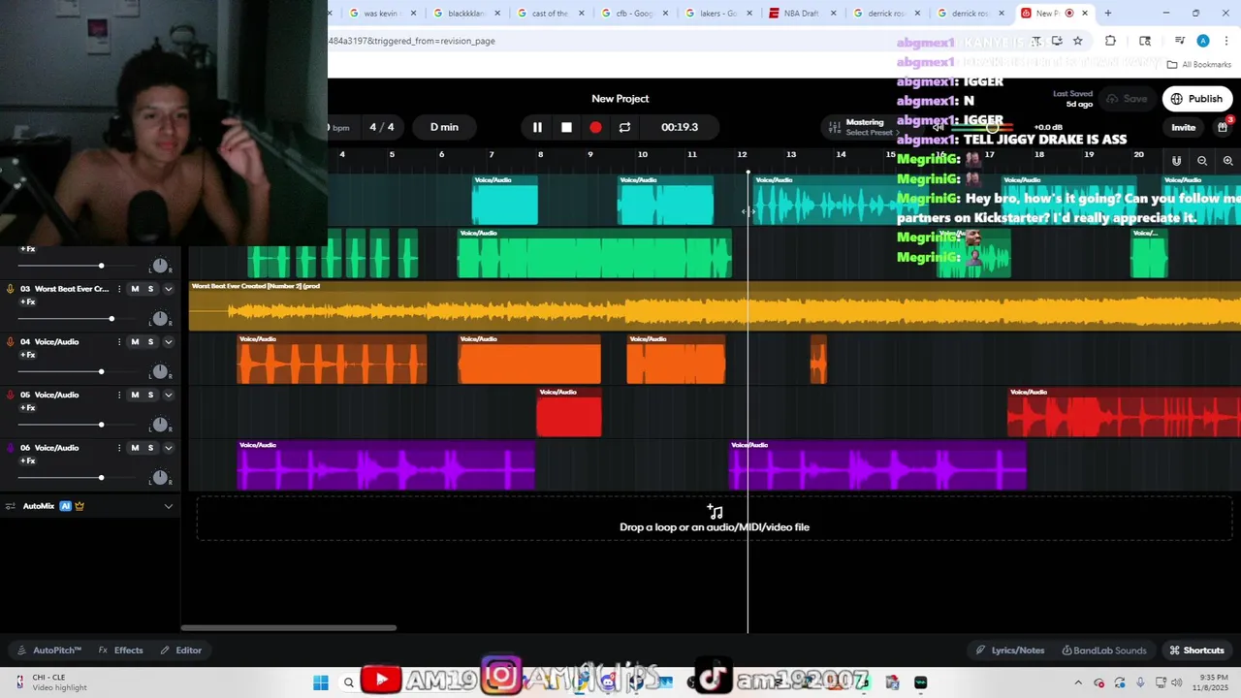Click the yellow microphone icon of track 03

click(x=11, y=289)
